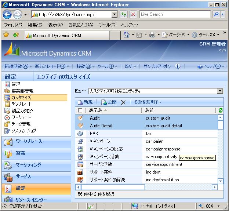
Task: Click the キャンペーン活動 entity icon
Action: point(80,157)
